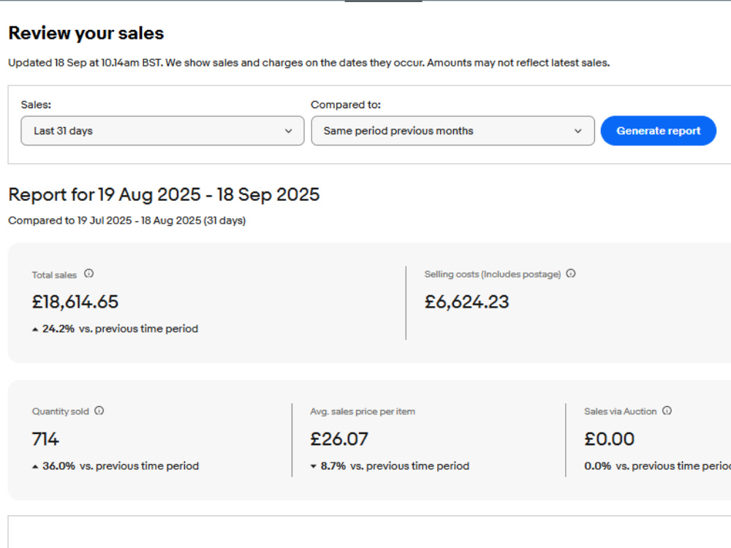Click chevron on Same period previous months selector
This screenshot has height=548, width=731.
tap(577, 131)
